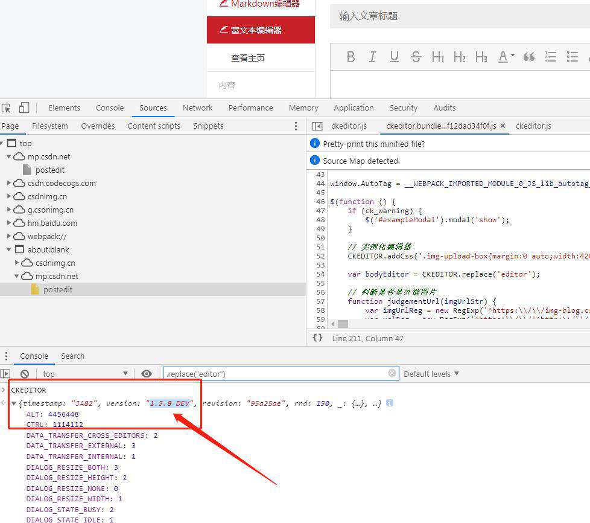Set Heading 1 style (H1)
Screen dimensions: 590x523
pos(437,57)
